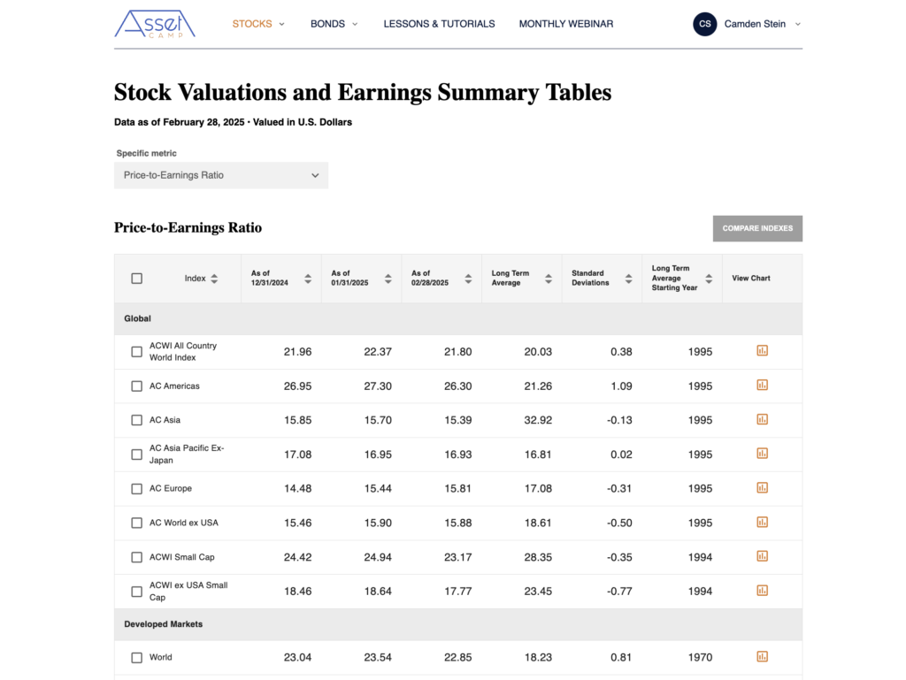Image resolution: width=906 pixels, height=680 pixels.
Task: Tick the AC World ex USA checkbox
Action: [x=137, y=523]
